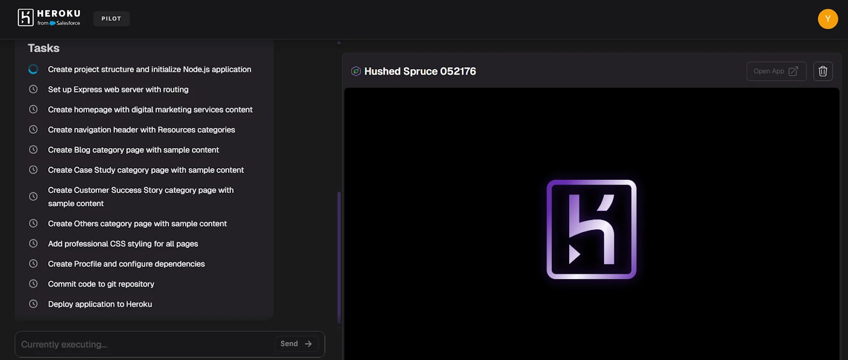Click the Heroku logo in header

(49, 18)
